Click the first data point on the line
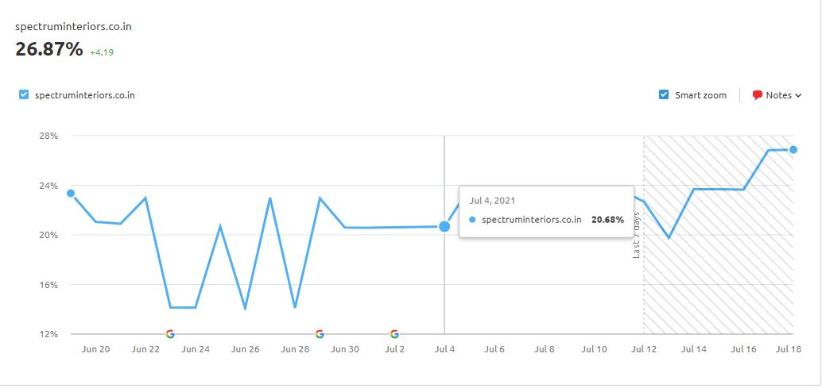 tap(71, 194)
